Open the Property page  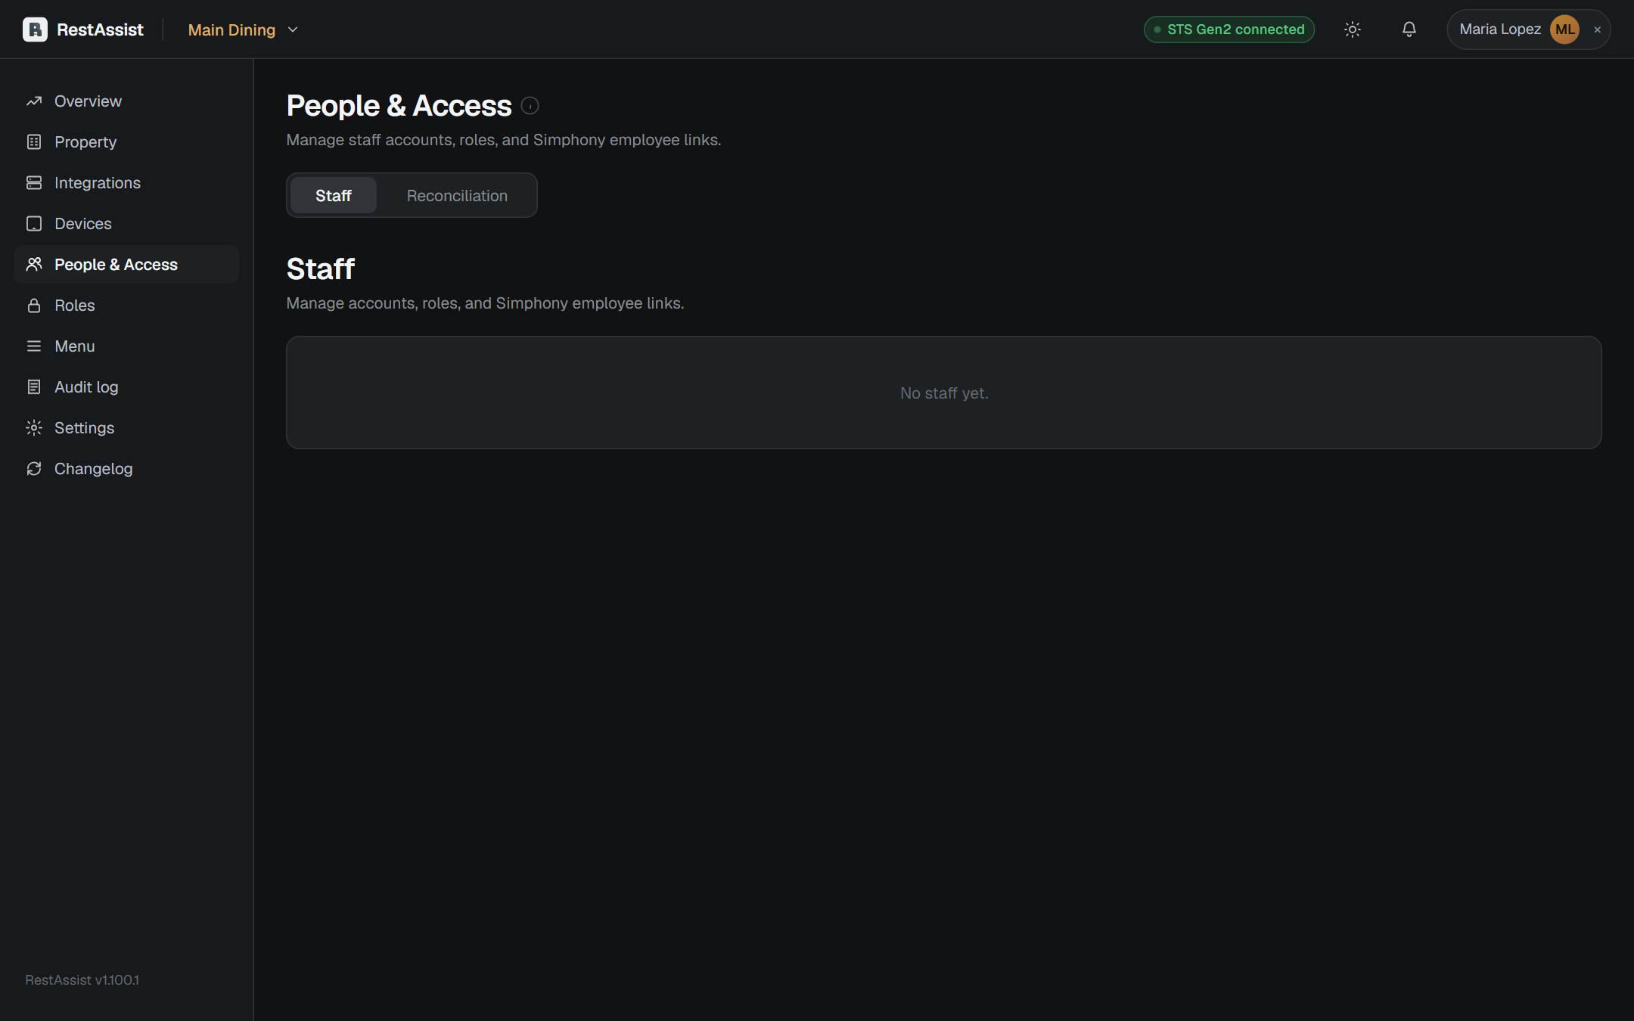click(126, 142)
